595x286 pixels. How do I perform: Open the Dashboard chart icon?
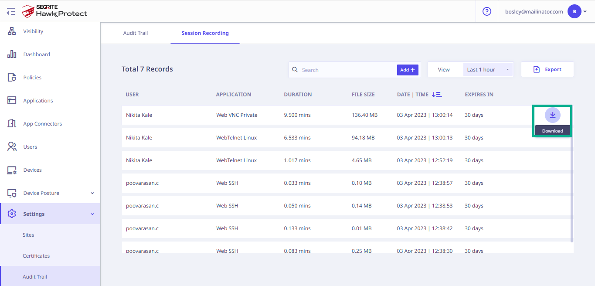coord(12,54)
